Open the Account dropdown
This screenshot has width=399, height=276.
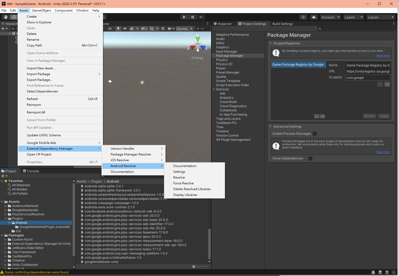[330, 17]
